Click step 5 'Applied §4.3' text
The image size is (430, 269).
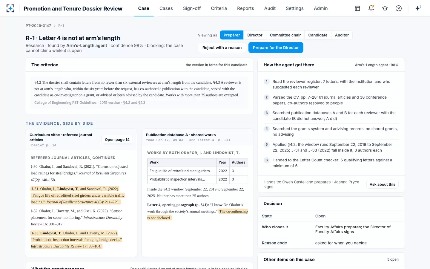pos(332,147)
